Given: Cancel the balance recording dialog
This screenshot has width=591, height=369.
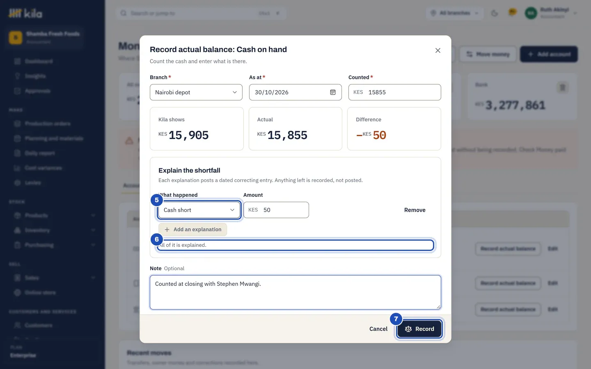Looking at the screenshot, I should pyautogui.click(x=378, y=329).
